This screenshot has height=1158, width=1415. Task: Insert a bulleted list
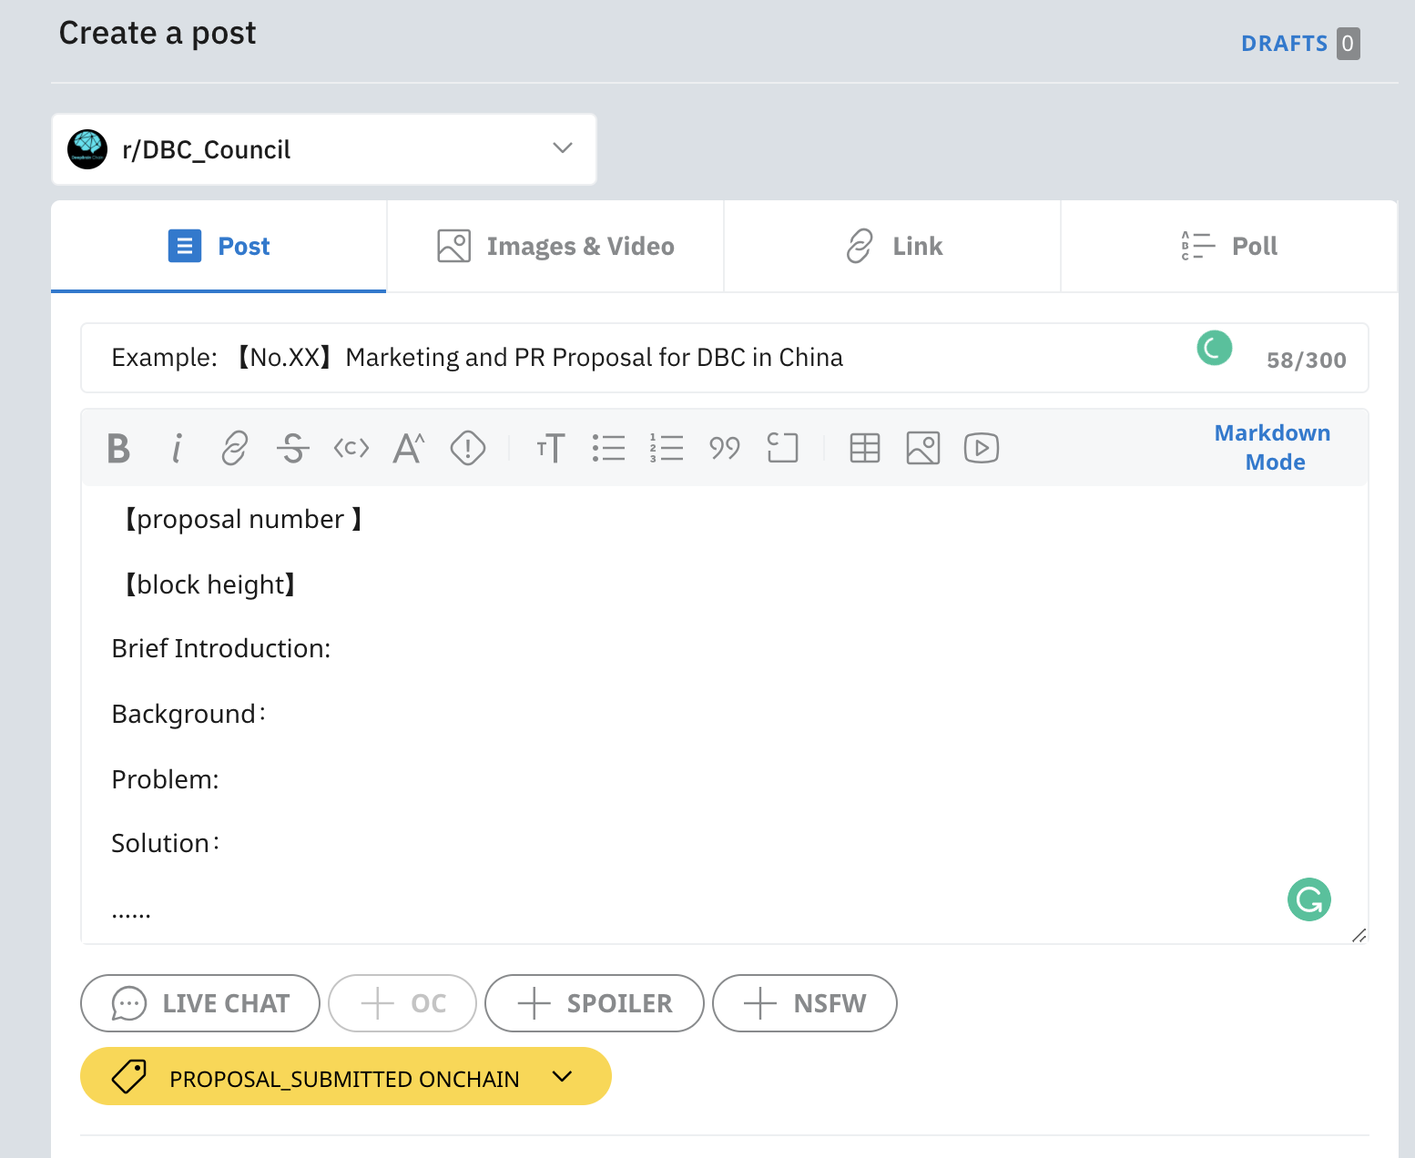[608, 448]
